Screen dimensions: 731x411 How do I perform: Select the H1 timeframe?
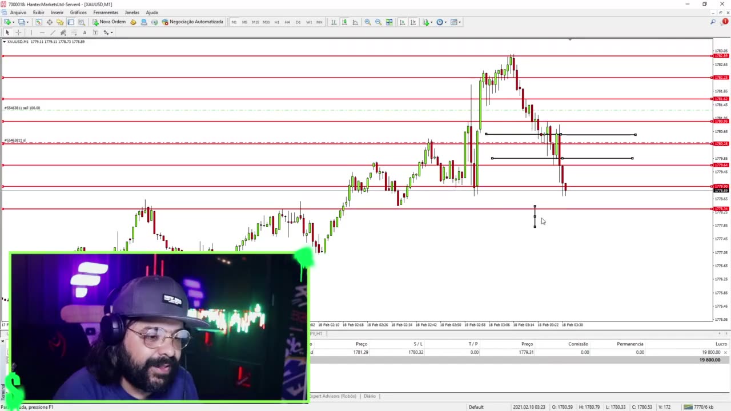(277, 22)
